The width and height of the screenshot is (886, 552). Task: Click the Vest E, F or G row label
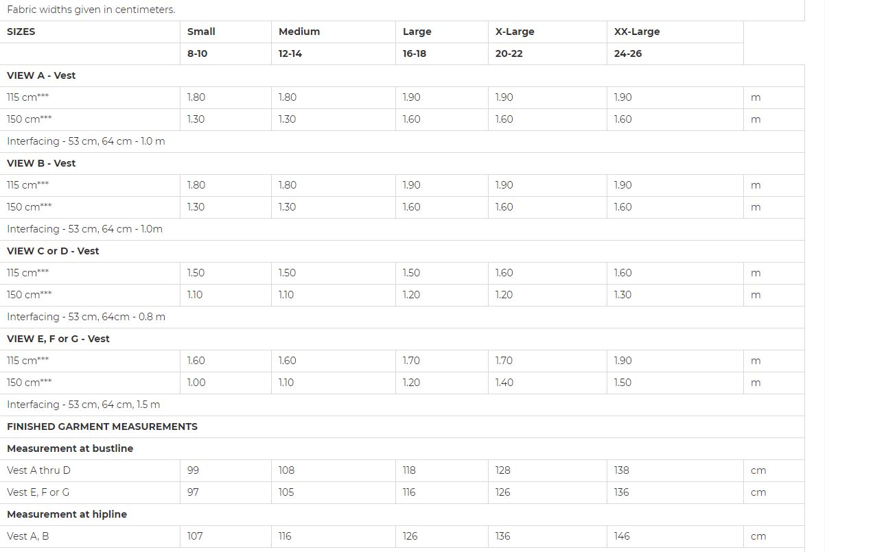pos(38,492)
